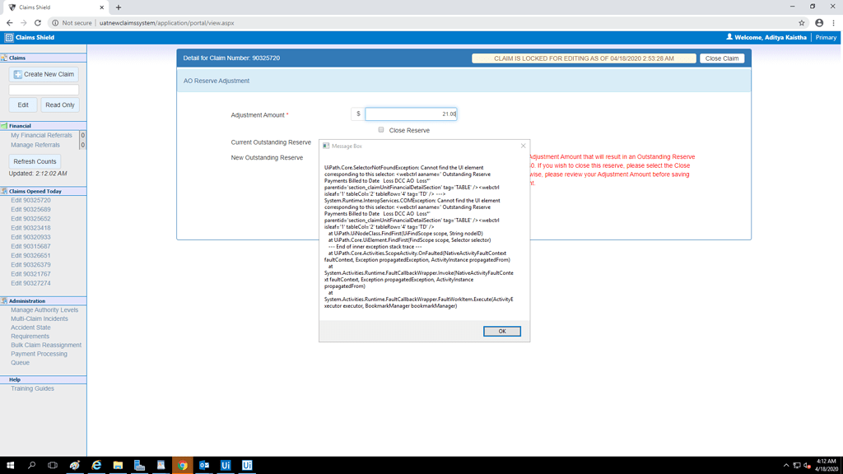This screenshot has height=474, width=843.
Task: Open the UiPath application from the taskbar
Action: (x=225, y=465)
